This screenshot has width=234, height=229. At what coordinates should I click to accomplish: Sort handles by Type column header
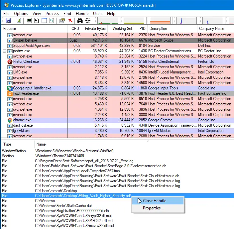click(18, 144)
